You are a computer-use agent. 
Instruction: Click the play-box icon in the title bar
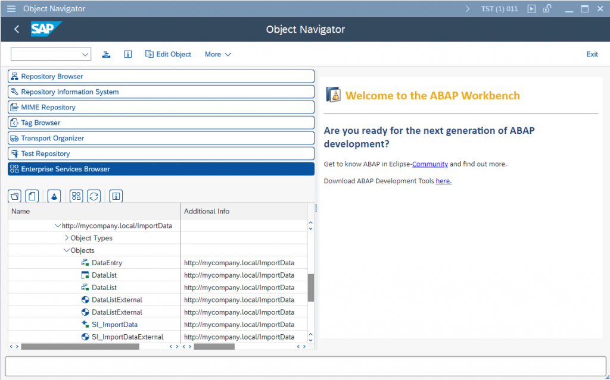[531, 8]
